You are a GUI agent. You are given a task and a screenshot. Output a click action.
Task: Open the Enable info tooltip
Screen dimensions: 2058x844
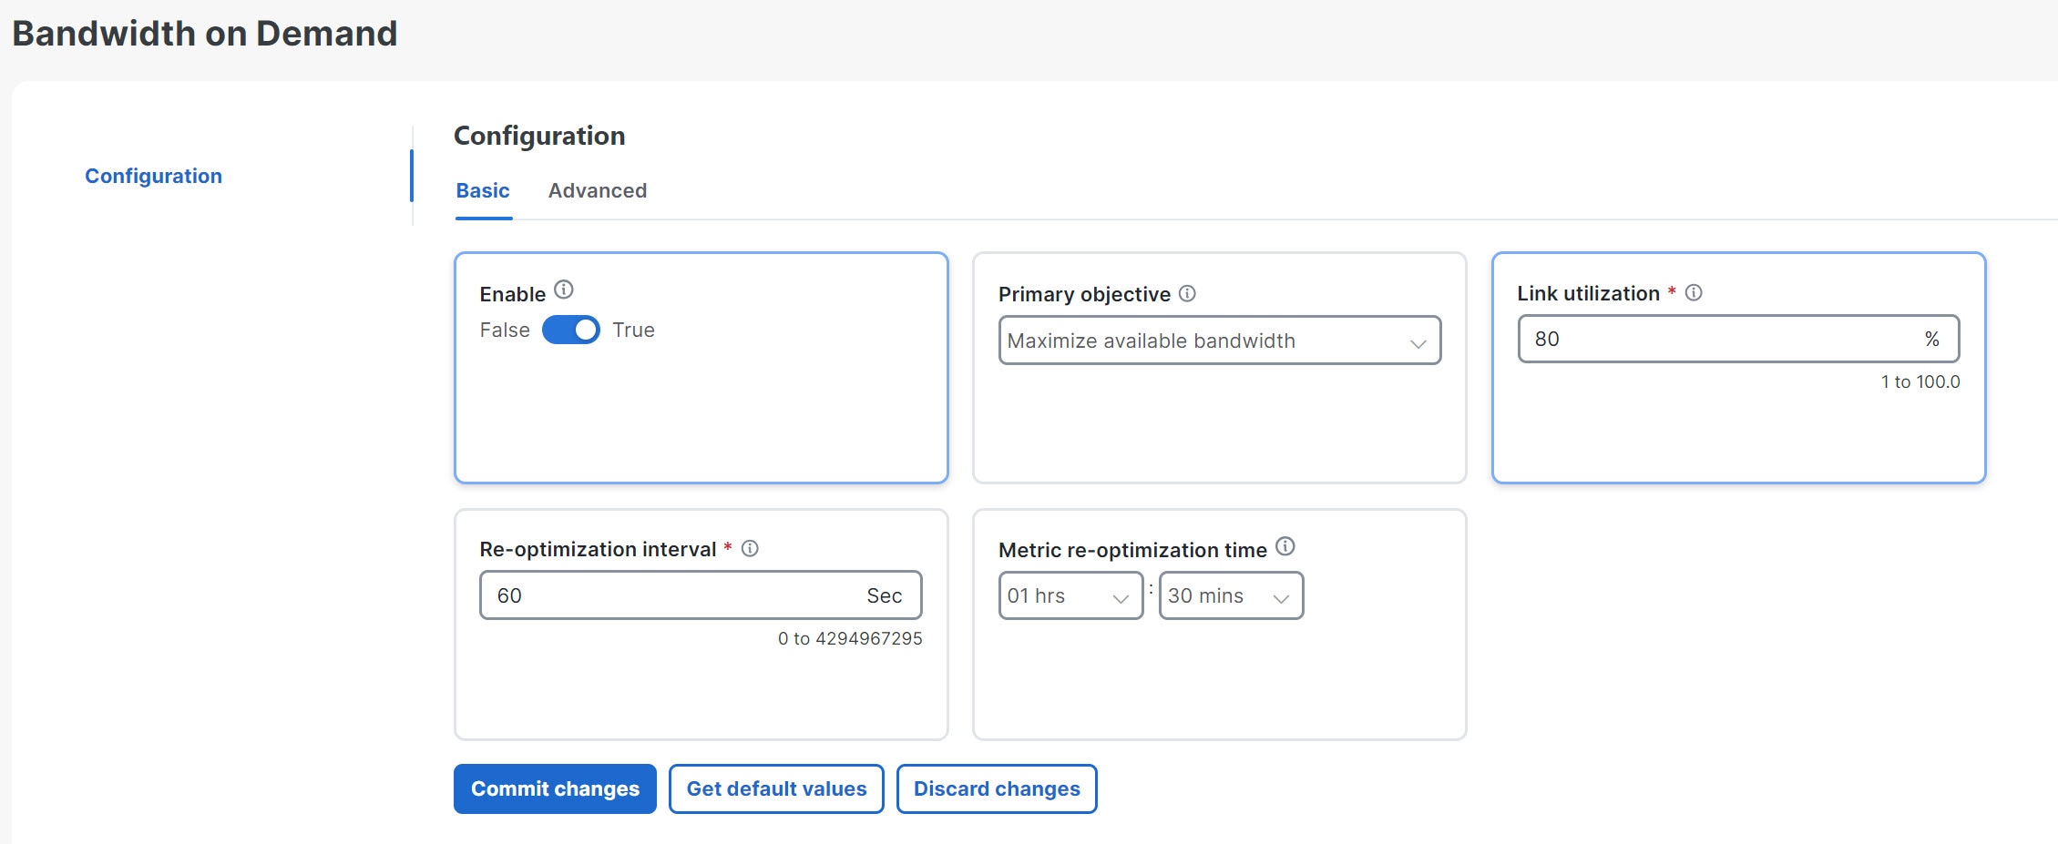[563, 290]
